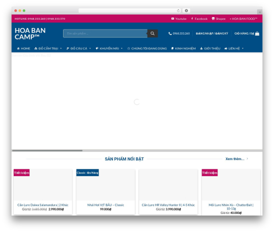Click the browser new tab plus button
This screenshot has width=274, height=232.
pyautogui.click(x=260, y=12)
